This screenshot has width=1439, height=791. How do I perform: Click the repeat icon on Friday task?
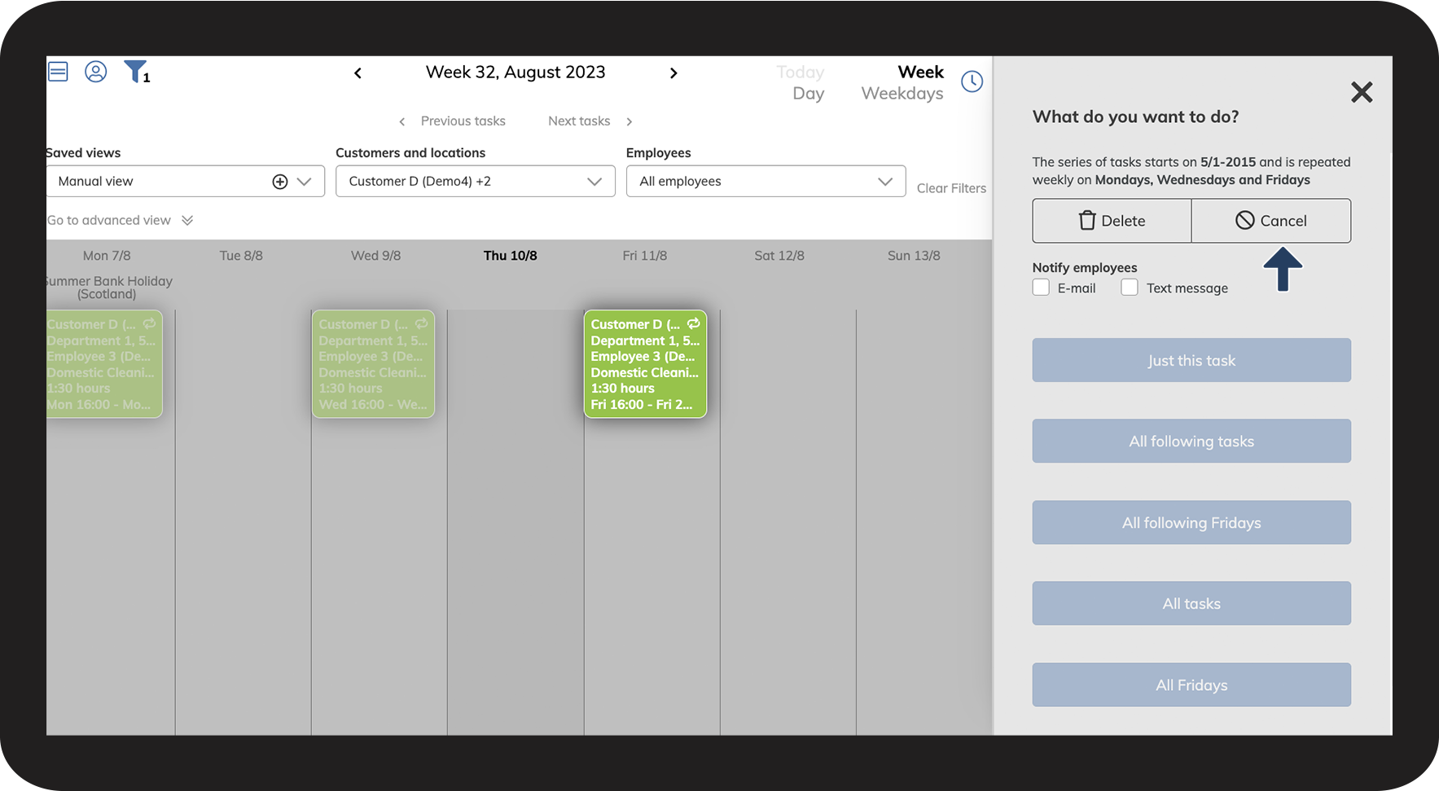pyautogui.click(x=694, y=323)
